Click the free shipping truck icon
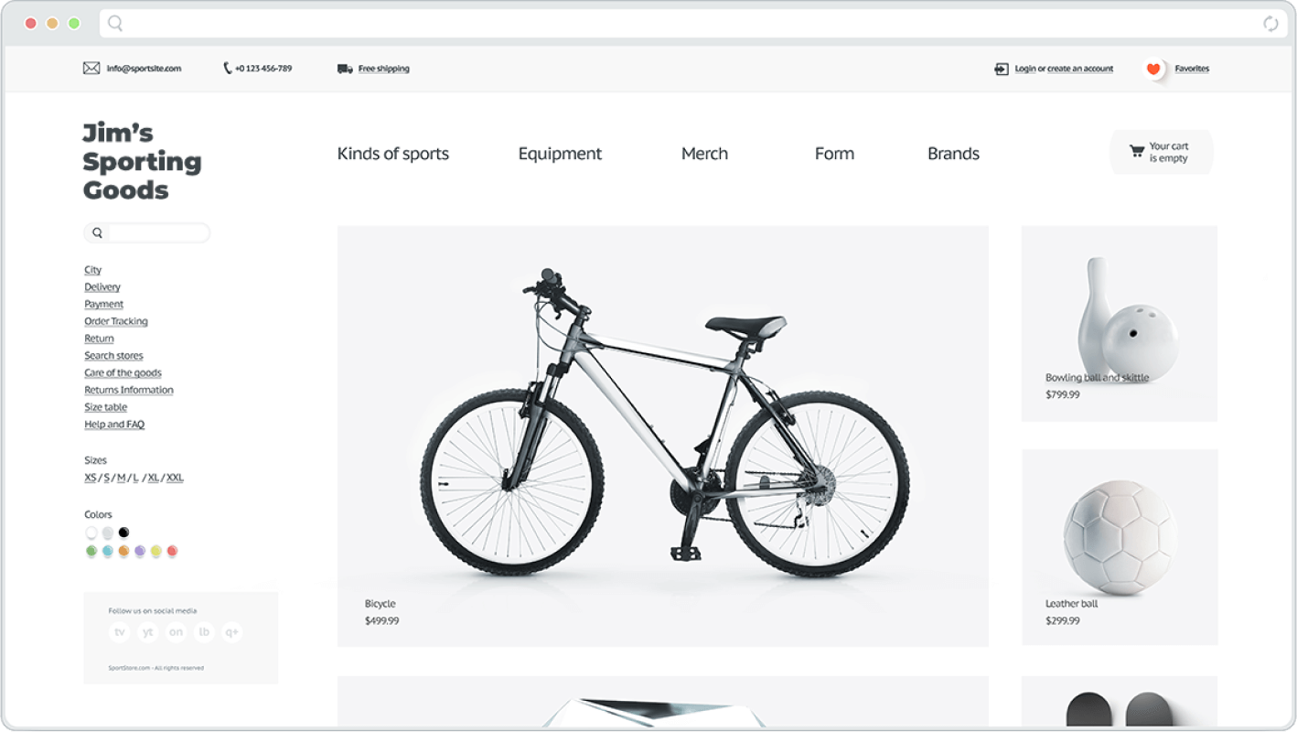1297x732 pixels. [345, 69]
